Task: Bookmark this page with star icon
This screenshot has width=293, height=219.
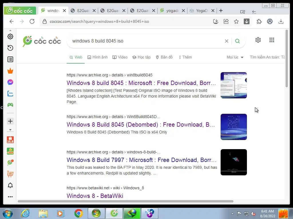Action: tap(236, 21)
